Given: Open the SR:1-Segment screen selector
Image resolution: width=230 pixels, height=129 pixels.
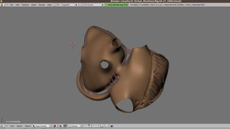Looking at the screenshot, I should 54,5.
